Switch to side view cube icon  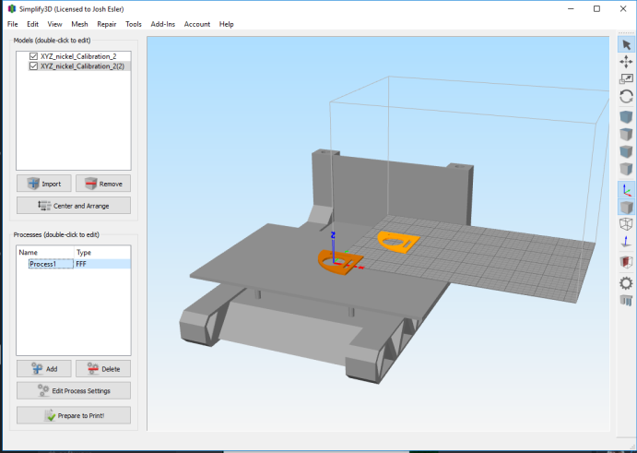pos(626,169)
